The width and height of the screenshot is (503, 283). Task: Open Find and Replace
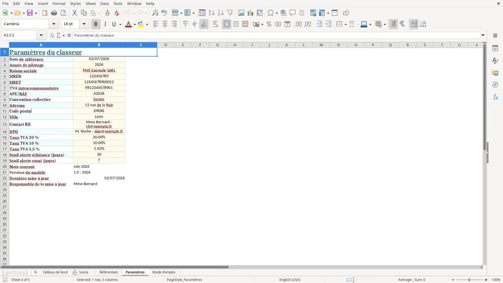155,13
